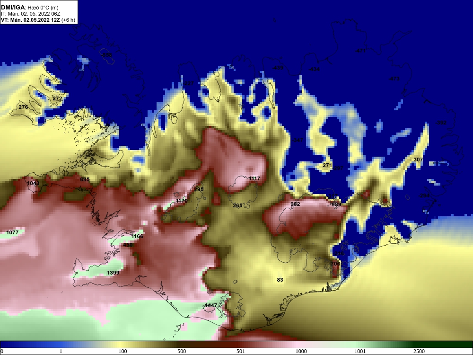Click the color scale label 1001
This screenshot has height=355, width=473.
click(360, 351)
